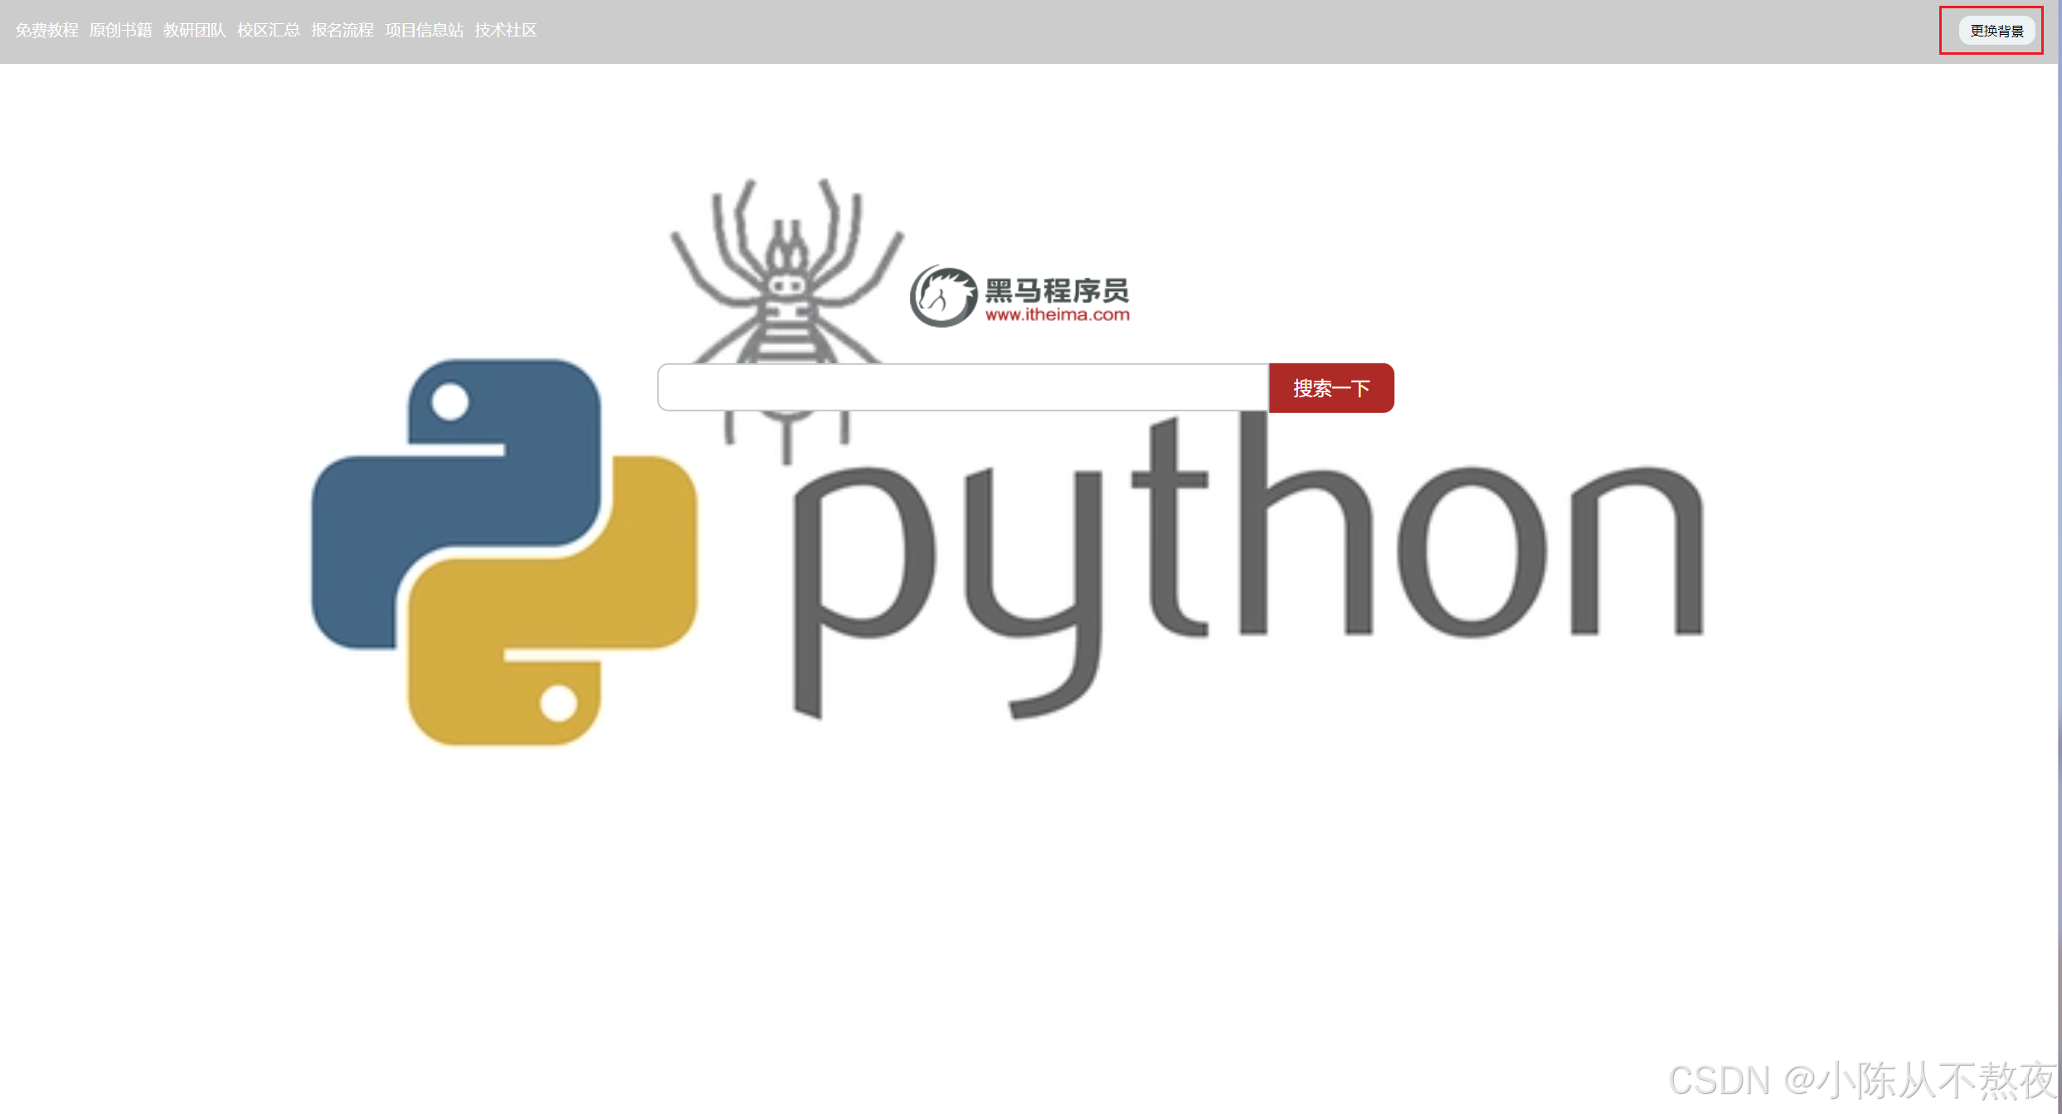Image resolution: width=2062 pixels, height=1114 pixels.
Task: Focus the search text box
Action: coord(963,387)
